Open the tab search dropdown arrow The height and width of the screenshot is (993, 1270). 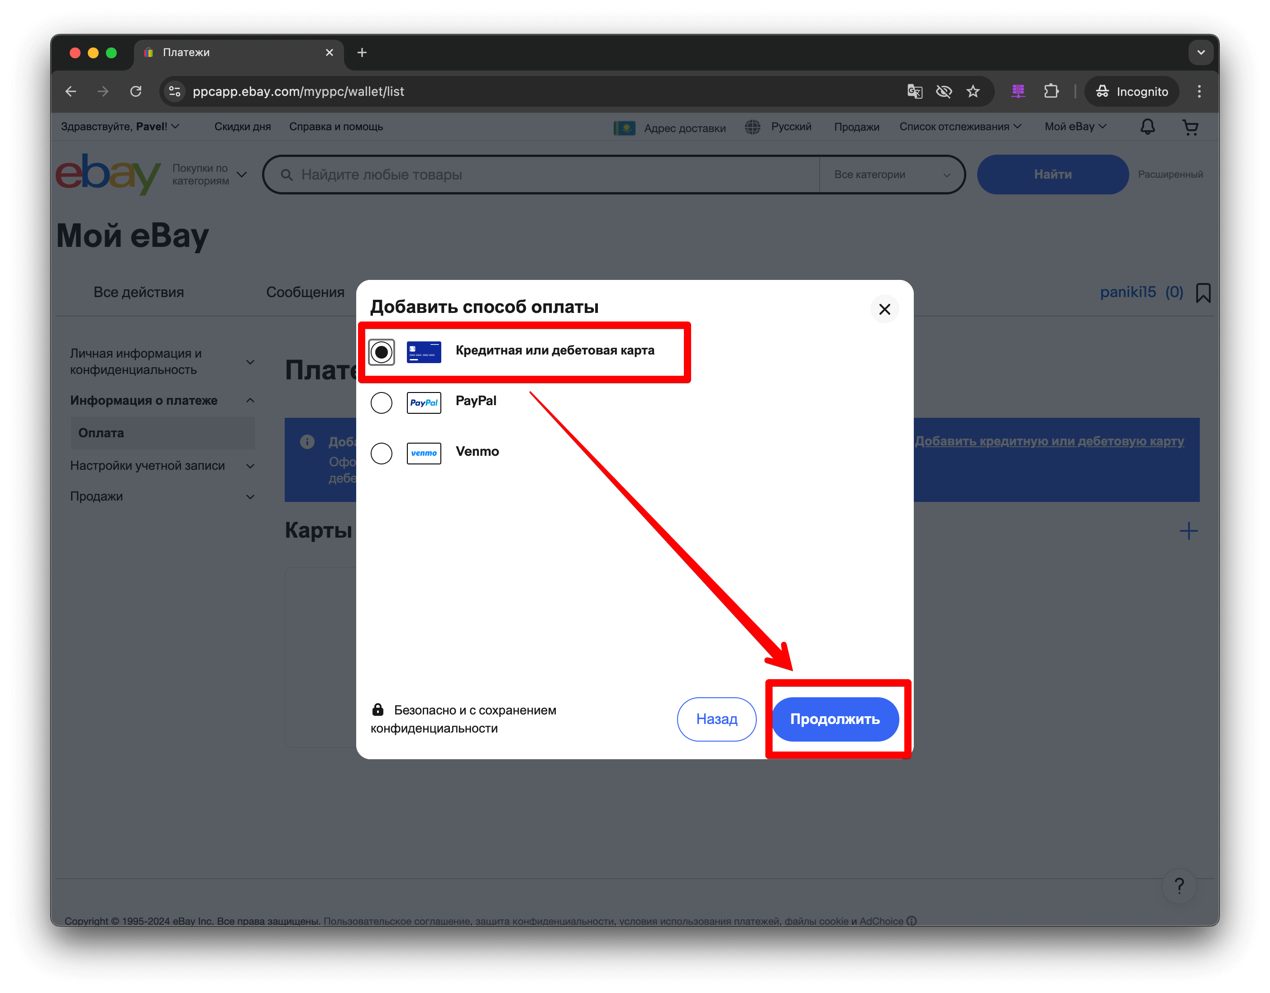pyautogui.click(x=1201, y=52)
